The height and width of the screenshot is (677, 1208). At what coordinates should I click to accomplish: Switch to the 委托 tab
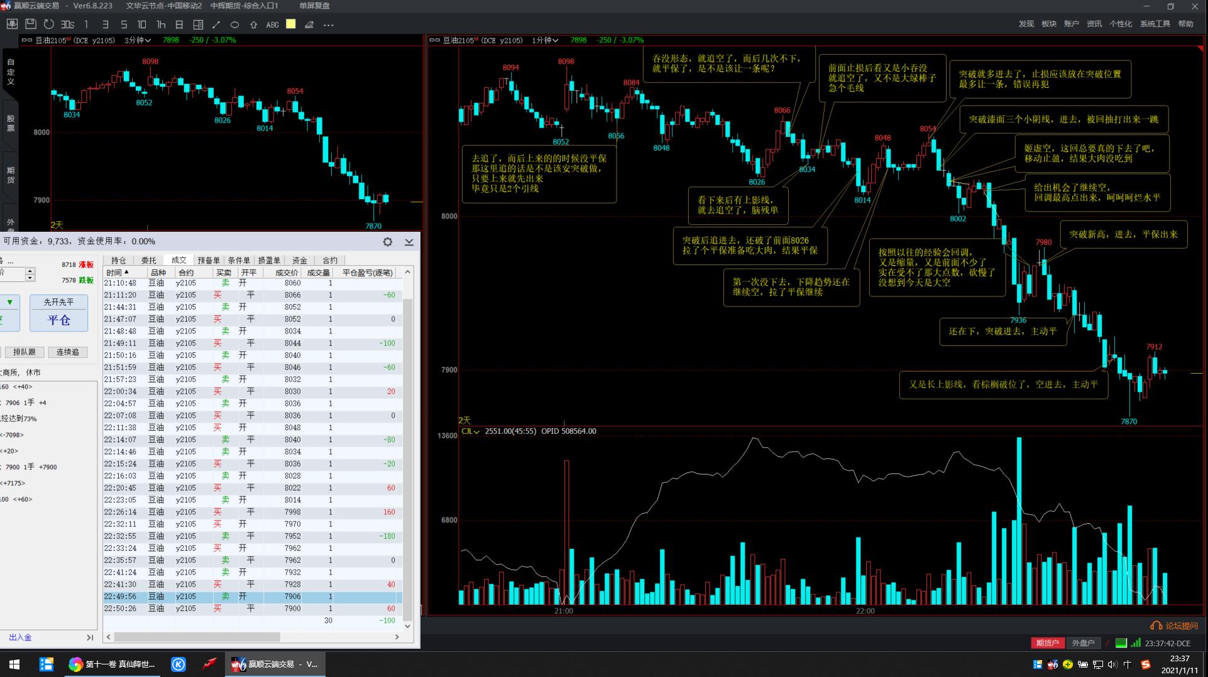click(149, 260)
